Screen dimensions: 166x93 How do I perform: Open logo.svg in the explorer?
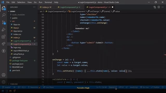[x=17, y=47]
